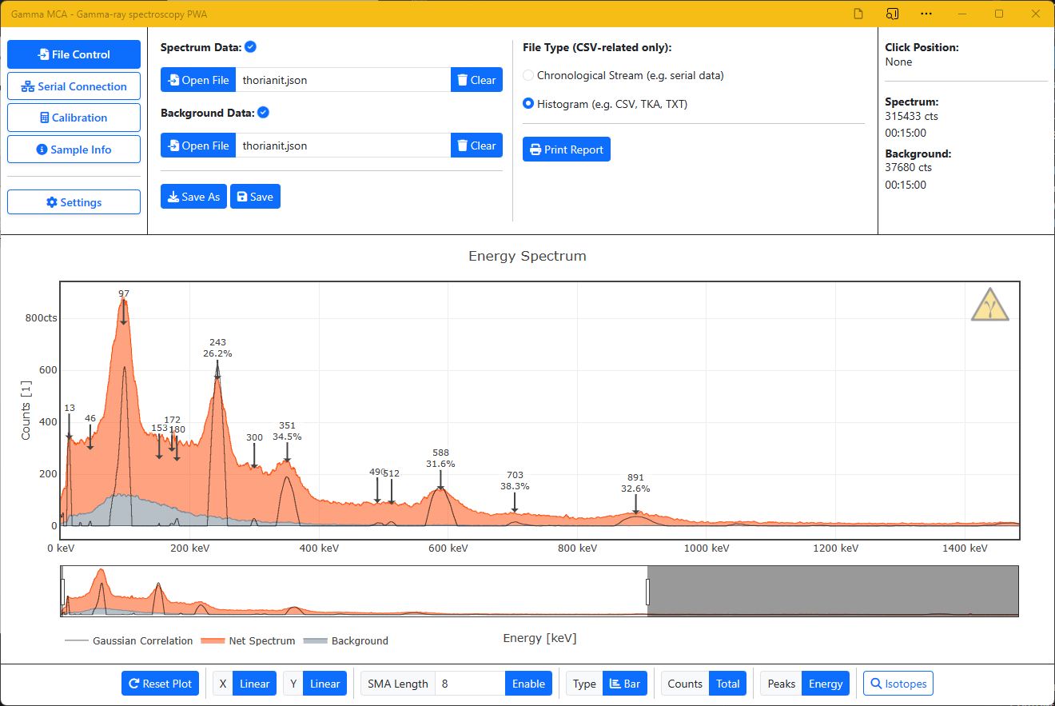Click the Spectrum Data verified checkmark icon
Image resolution: width=1055 pixels, height=706 pixels.
pyautogui.click(x=250, y=47)
